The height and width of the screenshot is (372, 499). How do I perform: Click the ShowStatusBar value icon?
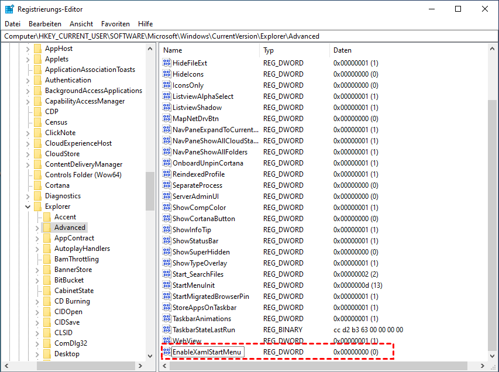(x=167, y=240)
